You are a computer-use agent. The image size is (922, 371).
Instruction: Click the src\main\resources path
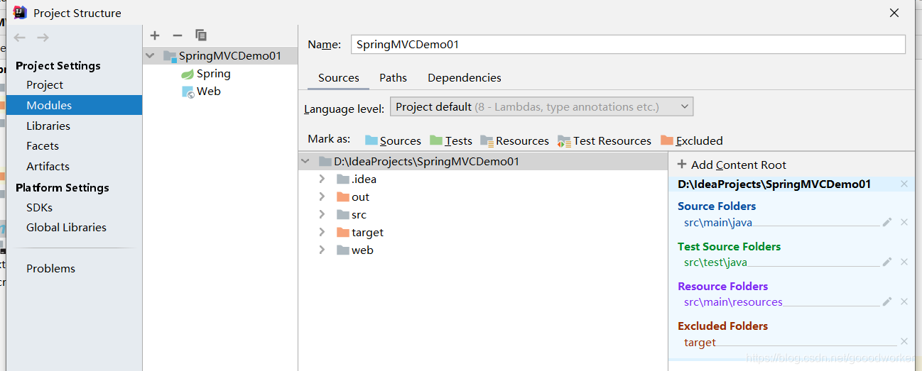point(733,302)
